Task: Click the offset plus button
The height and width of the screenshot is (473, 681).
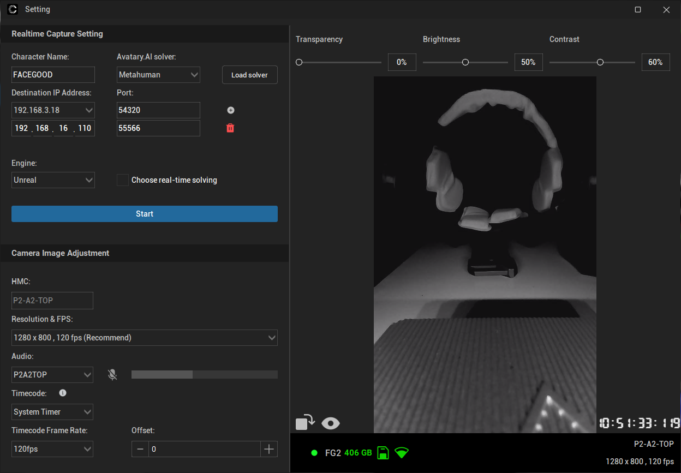Action: (268, 449)
